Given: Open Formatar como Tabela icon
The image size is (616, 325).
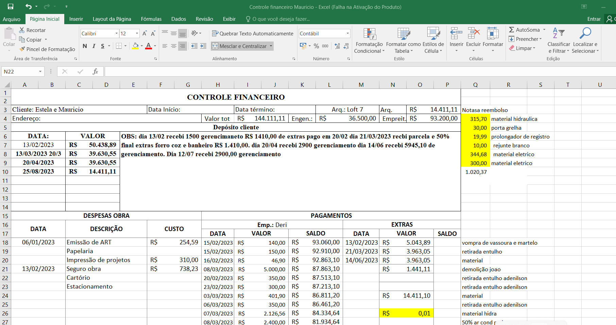Looking at the screenshot, I should click(x=404, y=34).
